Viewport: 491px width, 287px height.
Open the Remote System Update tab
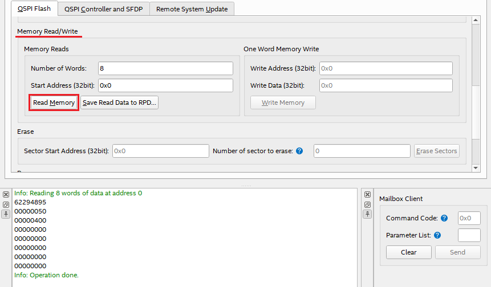coord(192,9)
